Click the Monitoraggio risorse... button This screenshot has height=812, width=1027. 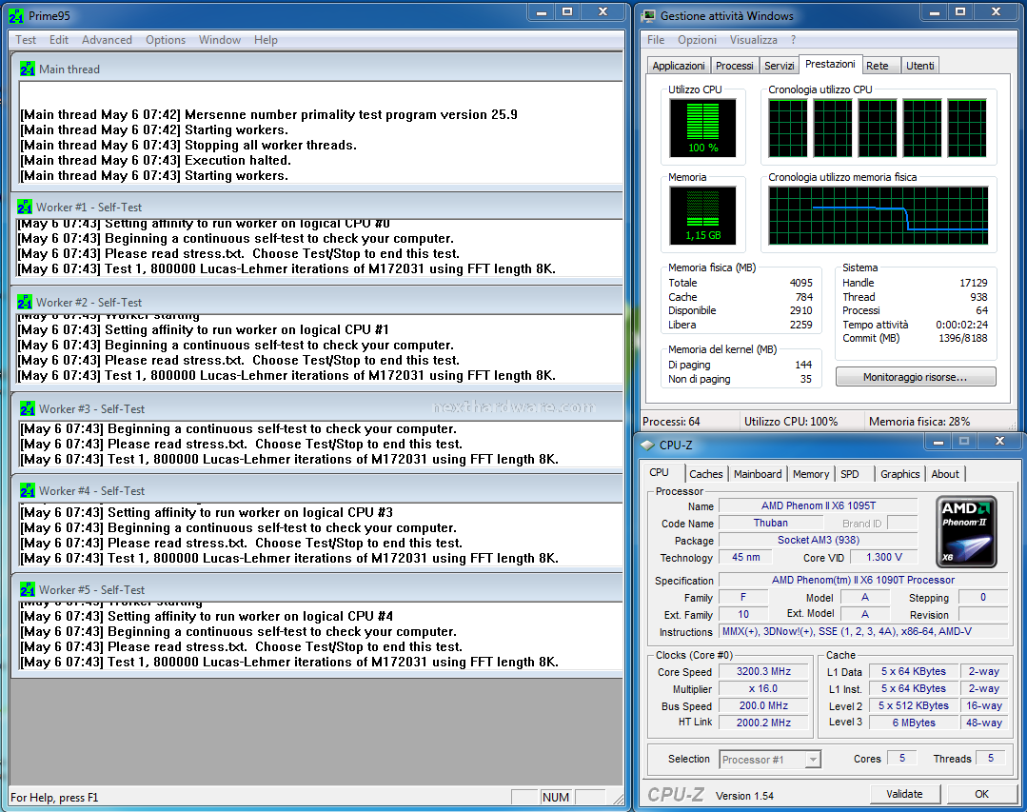tap(916, 377)
